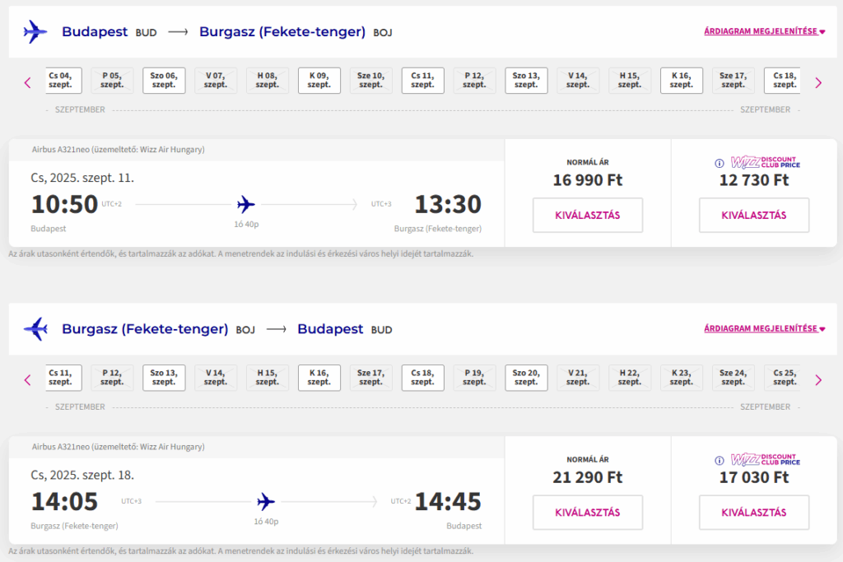
Task: Open info icon beside outbound Wizz Discount Club price
Action: point(720,164)
